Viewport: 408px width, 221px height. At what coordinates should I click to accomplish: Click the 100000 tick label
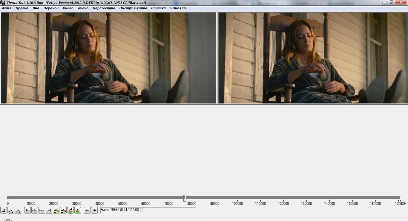coord(238,204)
